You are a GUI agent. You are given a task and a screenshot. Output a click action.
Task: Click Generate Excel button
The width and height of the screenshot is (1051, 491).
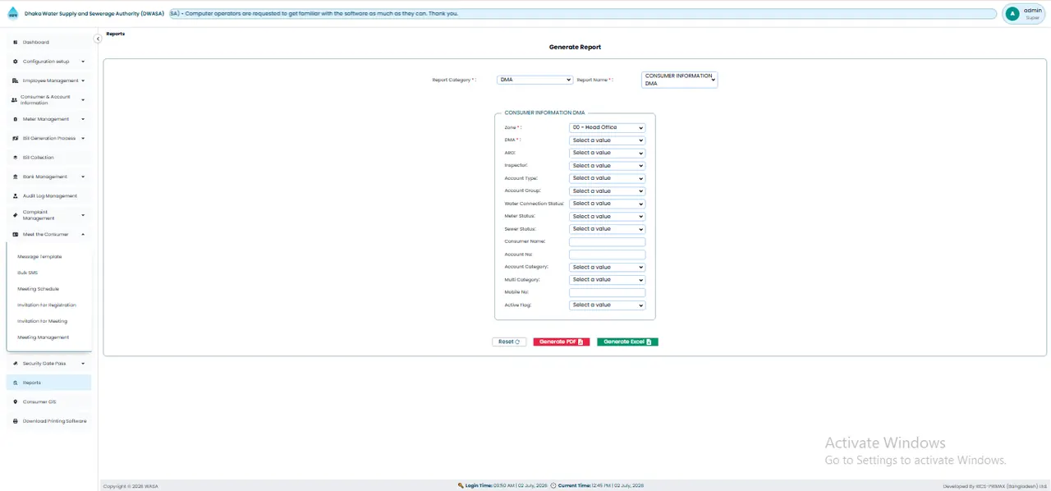coord(627,342)
